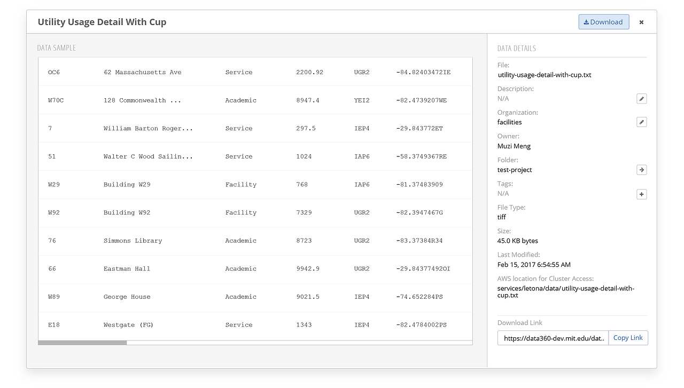Click the horizontal scrollbar thumb in data sample
Viewport: 684px width, 388px height.
tap(82, 343)
